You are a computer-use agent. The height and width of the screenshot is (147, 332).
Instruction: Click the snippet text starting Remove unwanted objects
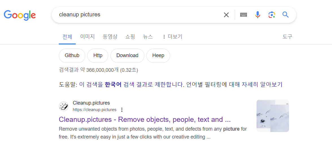(x=153, y=133)
